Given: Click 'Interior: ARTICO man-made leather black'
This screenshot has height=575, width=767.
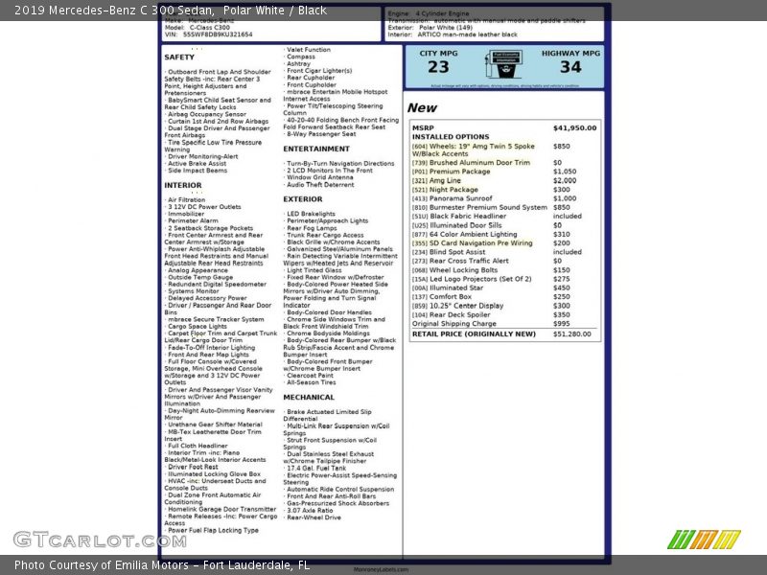Looking at the screenshot, I should [453, 34].
